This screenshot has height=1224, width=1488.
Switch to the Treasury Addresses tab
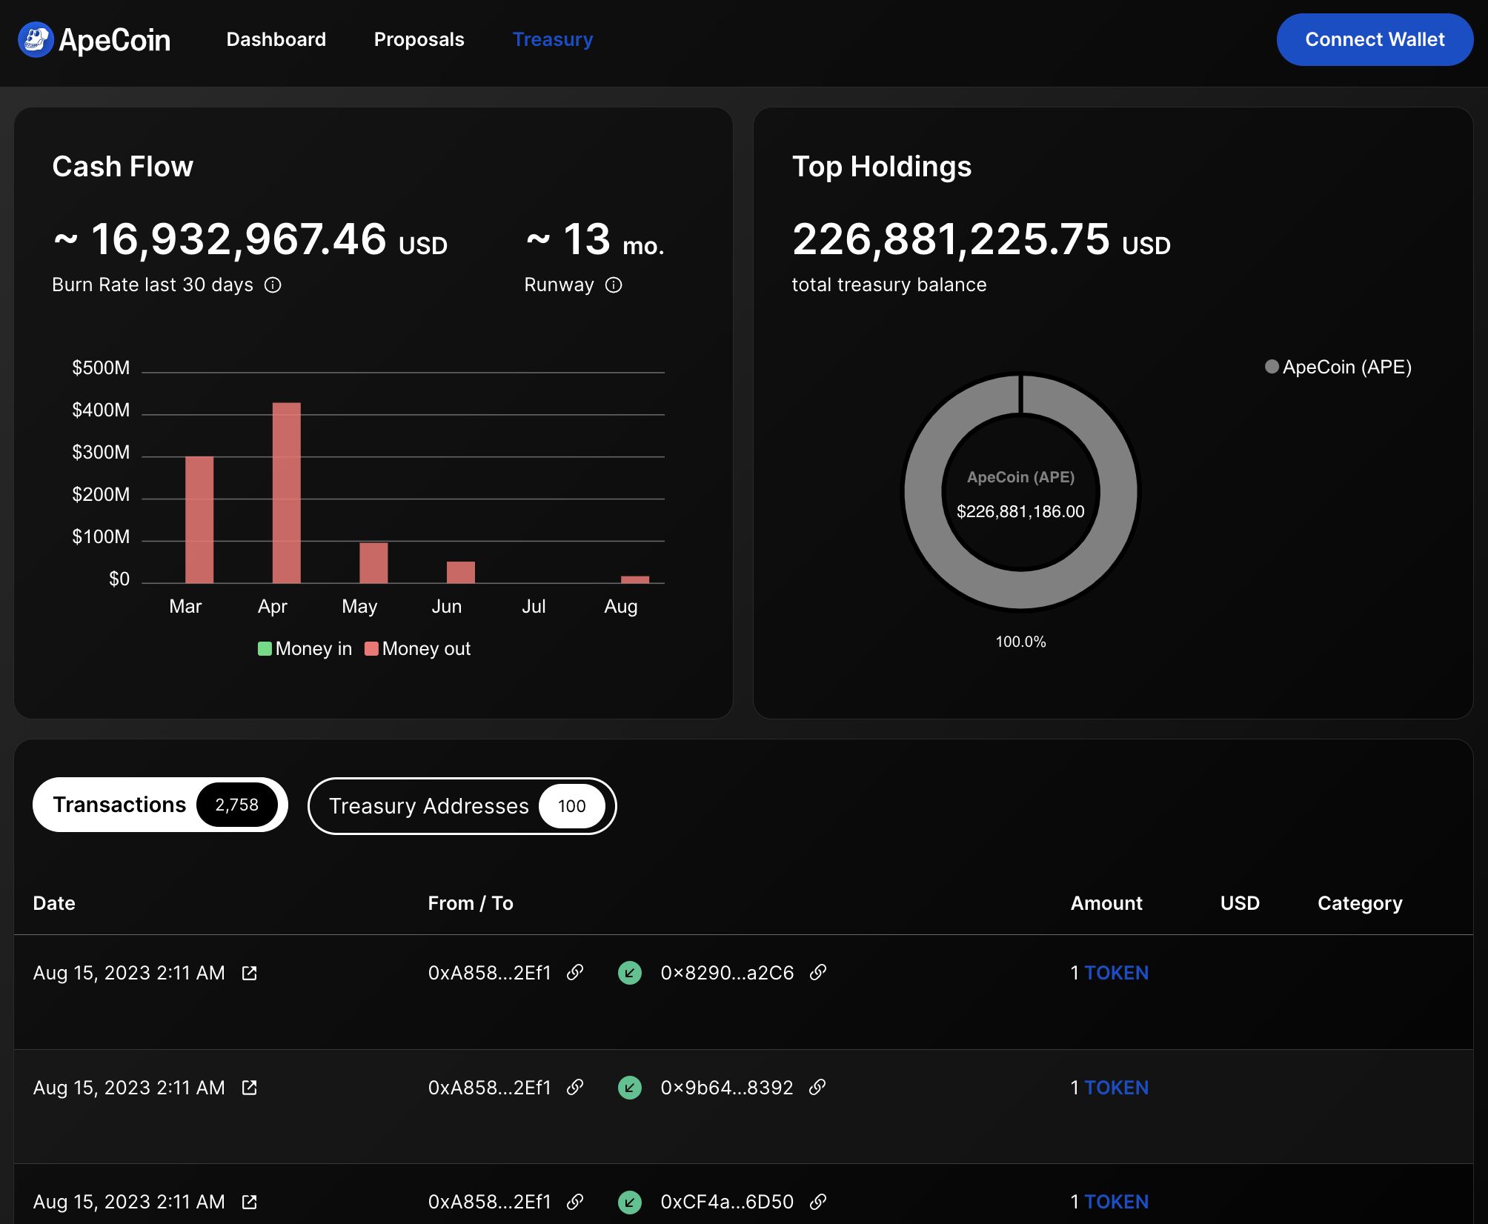[461, 805]
